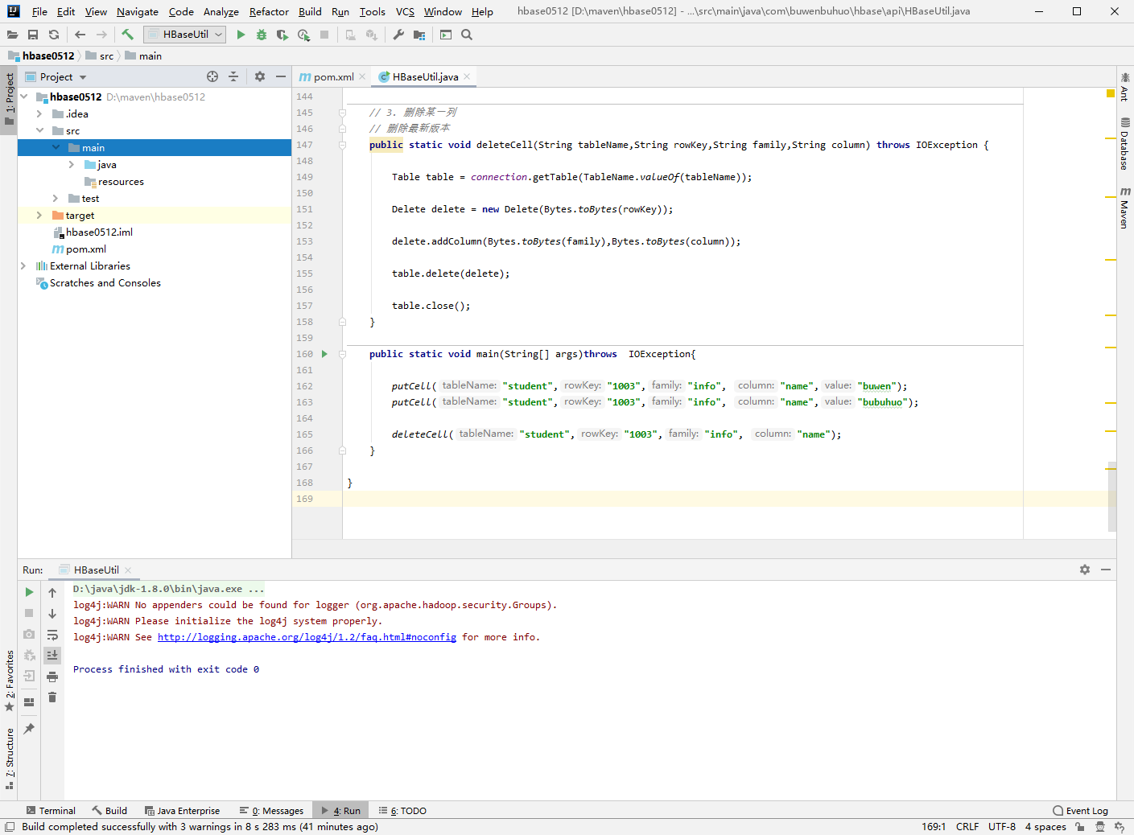Click the locate/scroll-from-source target icon in Project panel

coord(212,76)
